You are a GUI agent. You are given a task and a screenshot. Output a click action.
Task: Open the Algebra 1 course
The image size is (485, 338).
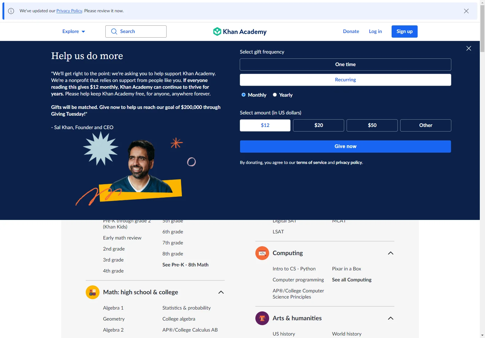[x=113, y=308]
